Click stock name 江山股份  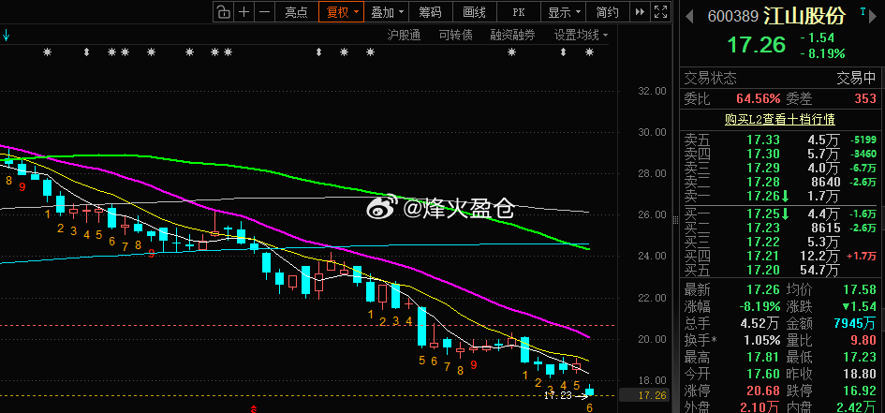click(x=804, y=16)
